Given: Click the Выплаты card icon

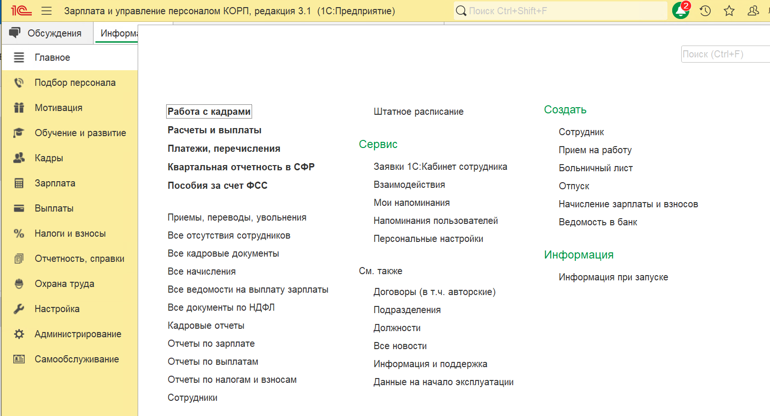Looking at the screenshot, I should pyautogui.click(x=19, y=208).
